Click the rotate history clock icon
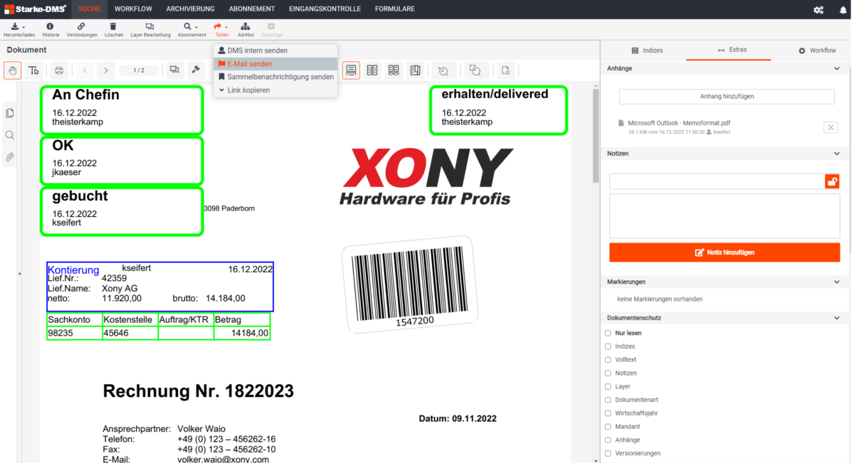 pyautogui.click(x=443, y=70)
